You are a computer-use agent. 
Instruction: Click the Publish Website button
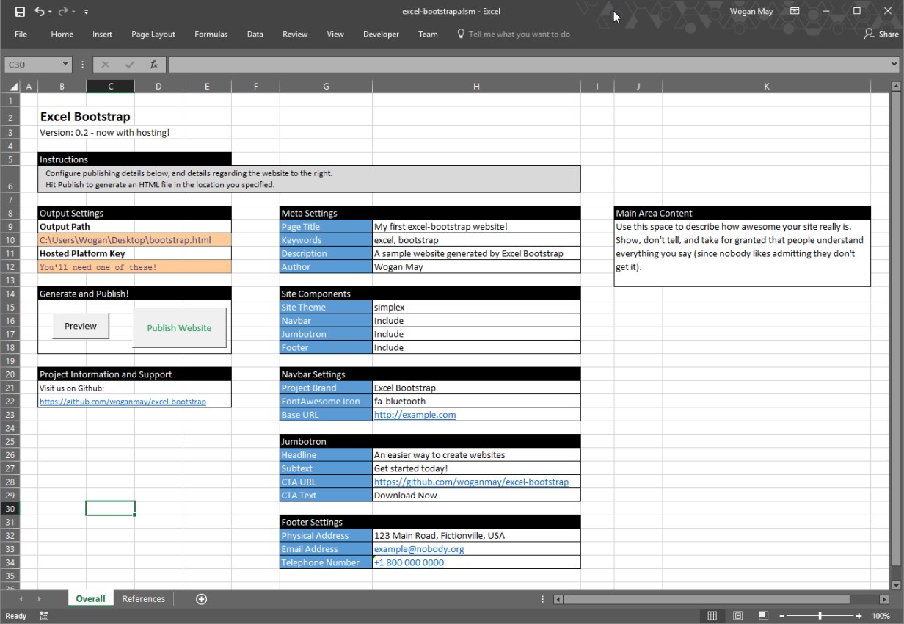coord(179,328)
